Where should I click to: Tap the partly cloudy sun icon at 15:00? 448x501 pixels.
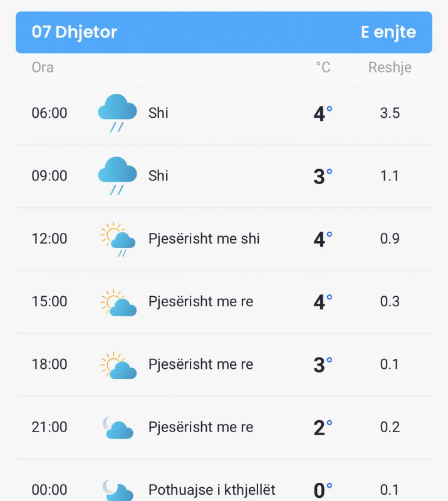pyautogui.click(x=118, y=302)
